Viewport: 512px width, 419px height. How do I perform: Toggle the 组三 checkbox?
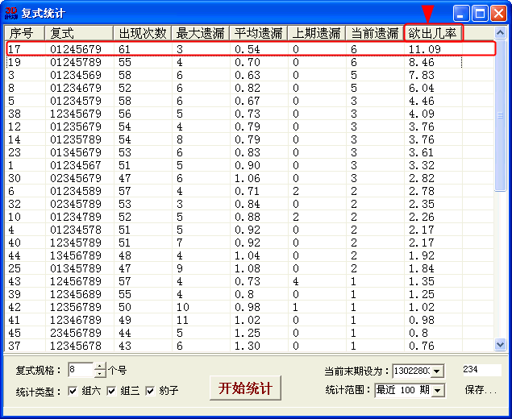click(x=111, y=391)
